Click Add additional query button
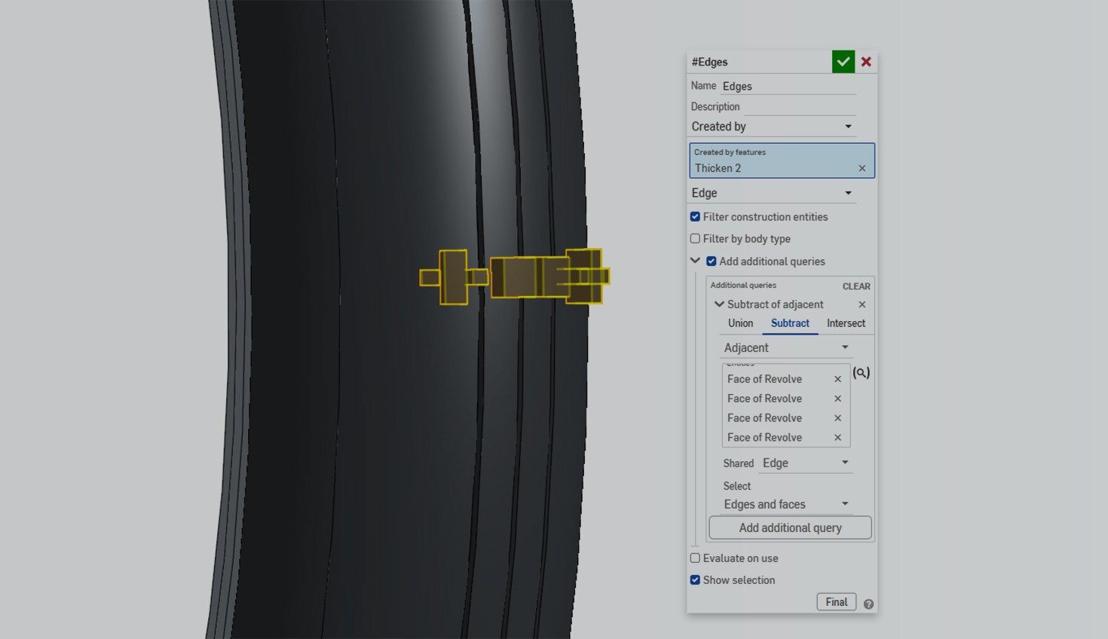1108x639 pixels. (x=790, y=527)
